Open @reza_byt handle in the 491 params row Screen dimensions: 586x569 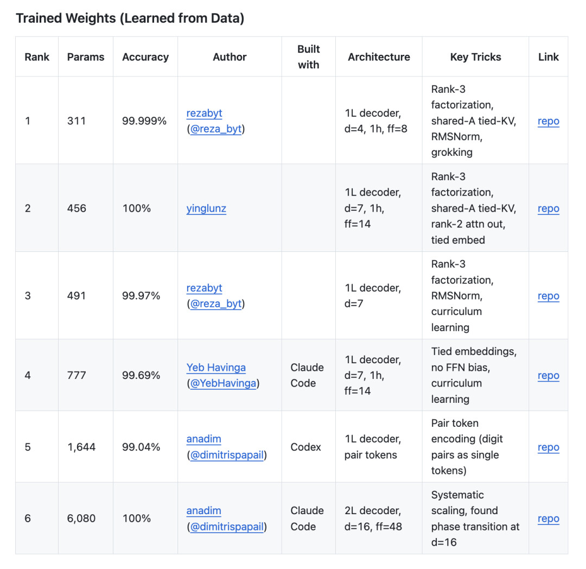(x=215, y=304)
